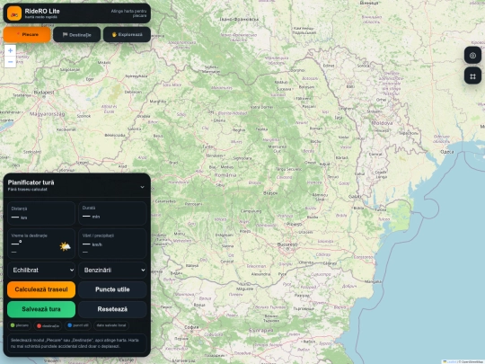Zoom out the map with minus button

tap(10, 62)
